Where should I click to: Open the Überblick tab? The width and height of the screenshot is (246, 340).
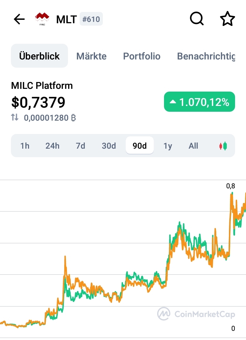click(x=39, y=56)
